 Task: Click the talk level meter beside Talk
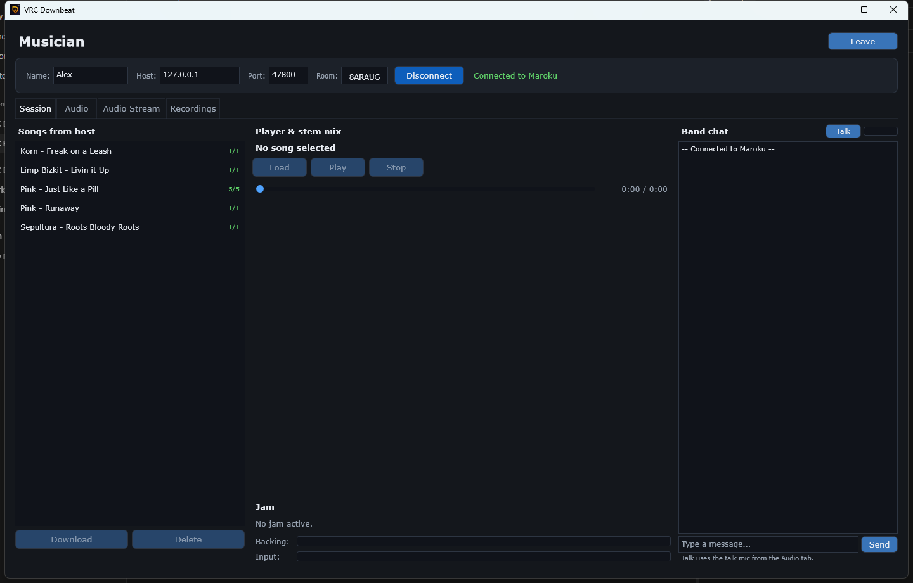coord(881,131)
